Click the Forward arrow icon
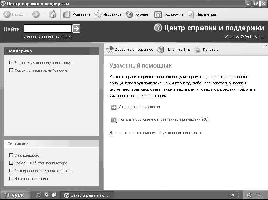Image resolution: width=268 pixels, height=200 pixels. [x=36, y=14]
